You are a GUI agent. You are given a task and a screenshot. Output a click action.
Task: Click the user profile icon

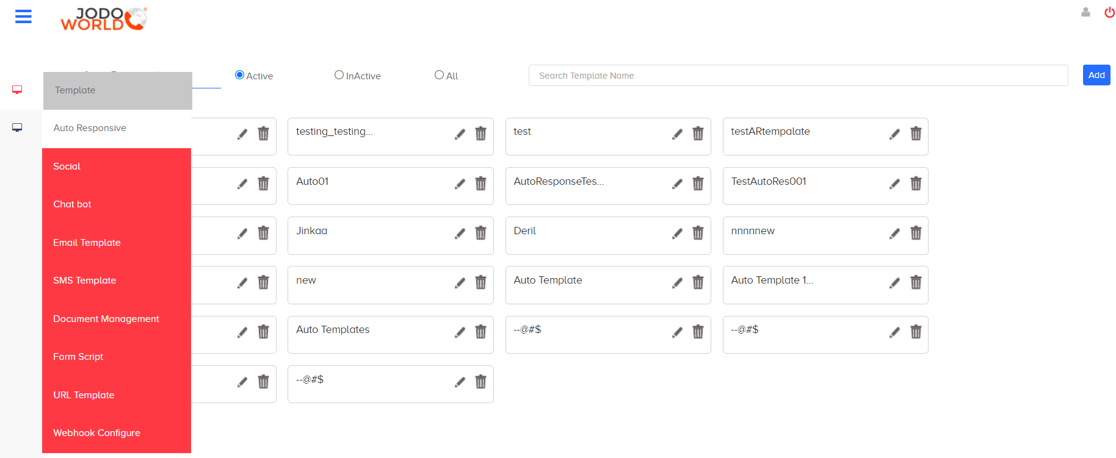click(1085, 12)
